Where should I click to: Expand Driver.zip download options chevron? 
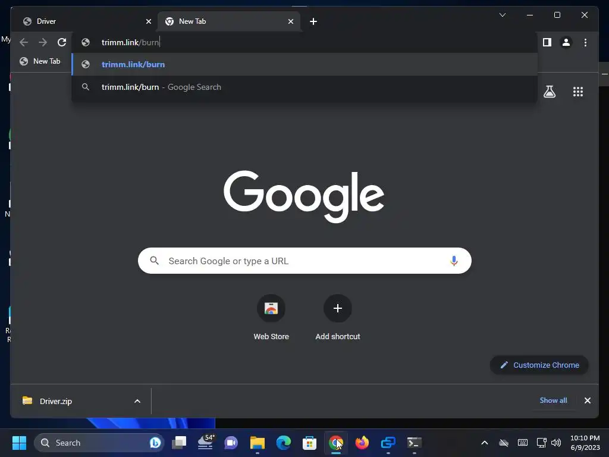pos(137,401)
